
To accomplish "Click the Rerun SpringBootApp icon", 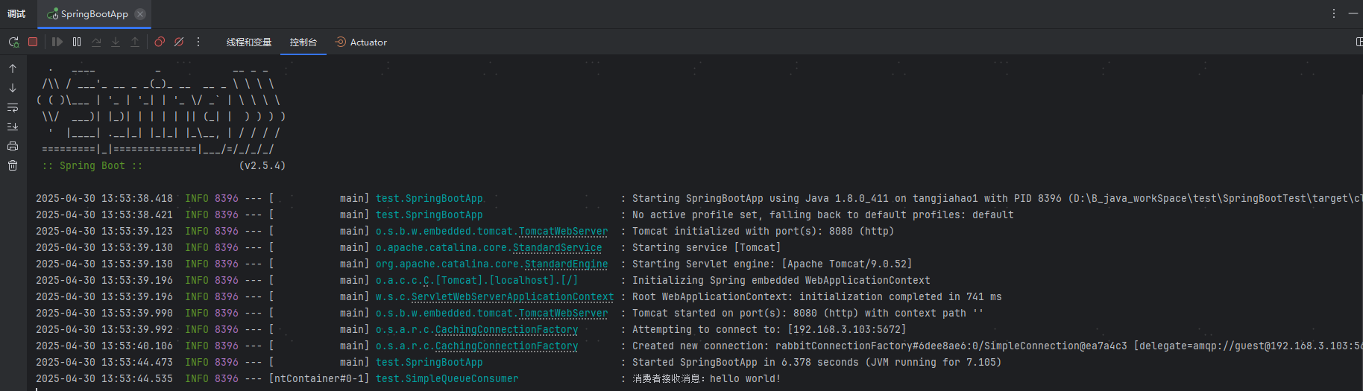I will [13, 42].
